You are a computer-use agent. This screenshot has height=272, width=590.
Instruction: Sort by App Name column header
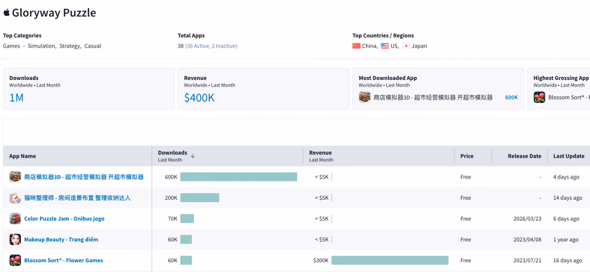coord(22,156)
